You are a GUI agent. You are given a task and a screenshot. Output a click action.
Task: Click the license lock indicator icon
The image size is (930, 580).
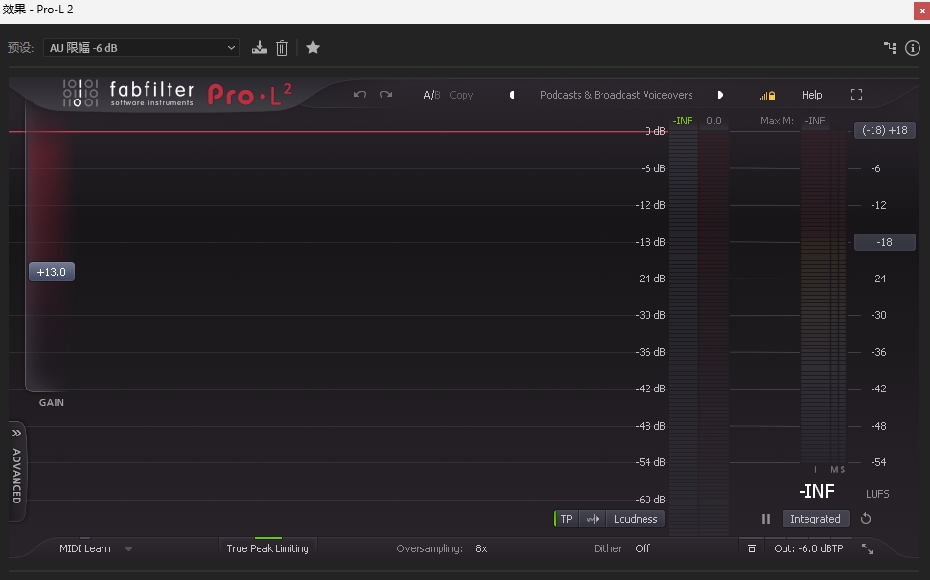click(x=767, y=95)
